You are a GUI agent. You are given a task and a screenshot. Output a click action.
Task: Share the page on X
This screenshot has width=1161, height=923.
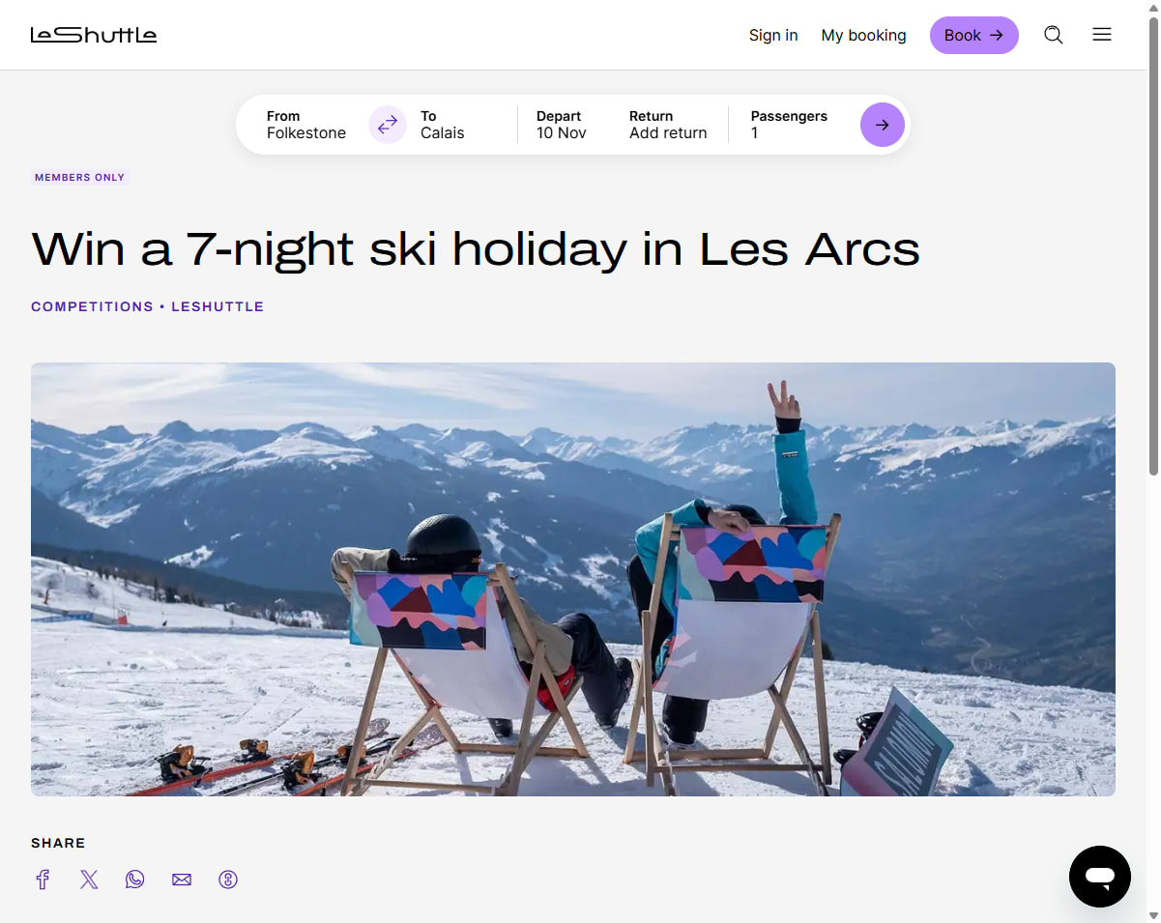89,880
